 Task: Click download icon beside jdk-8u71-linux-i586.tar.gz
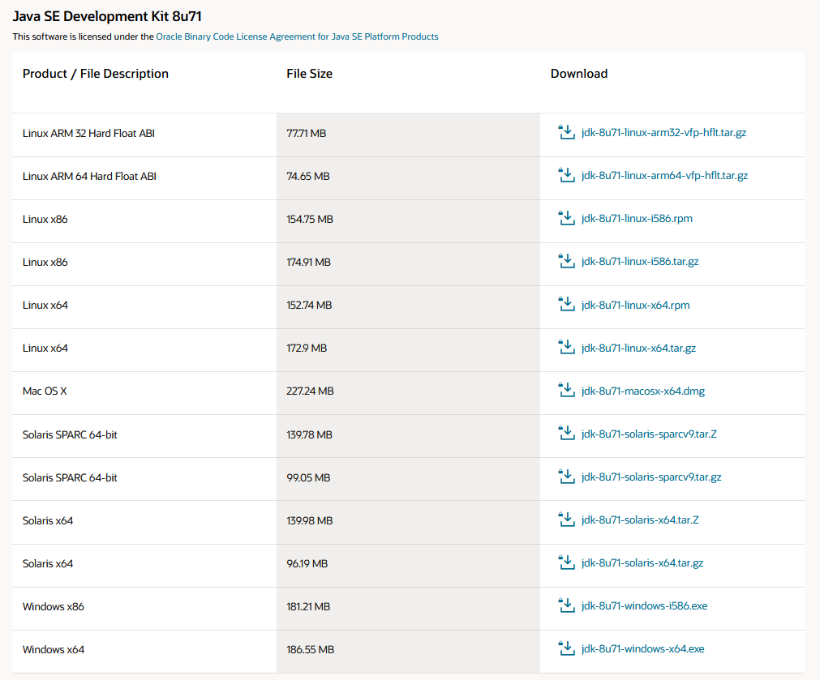pos(566,261)
